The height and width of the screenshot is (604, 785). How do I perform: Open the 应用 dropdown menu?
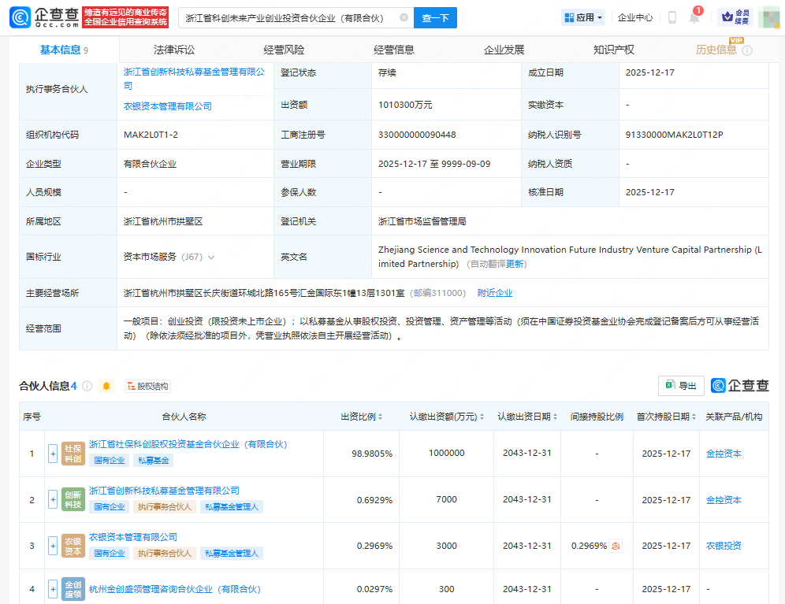(x=583, y=17)
